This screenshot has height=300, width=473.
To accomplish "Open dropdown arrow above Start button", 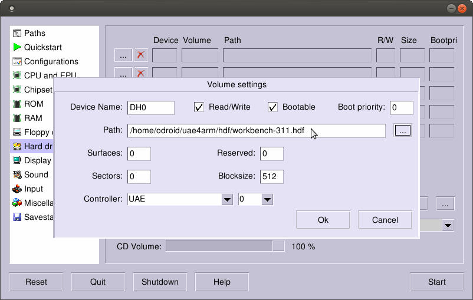I will coord(448,226).
